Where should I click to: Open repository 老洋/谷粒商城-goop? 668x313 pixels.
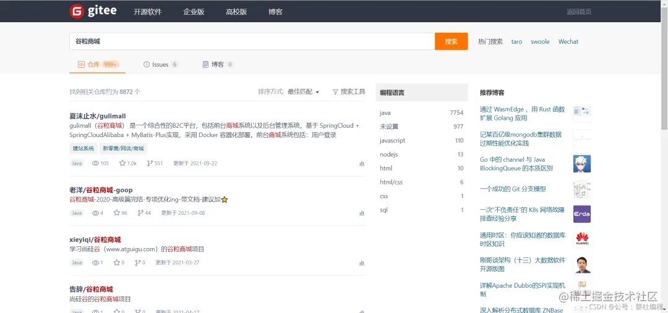[x=101, y=190]
